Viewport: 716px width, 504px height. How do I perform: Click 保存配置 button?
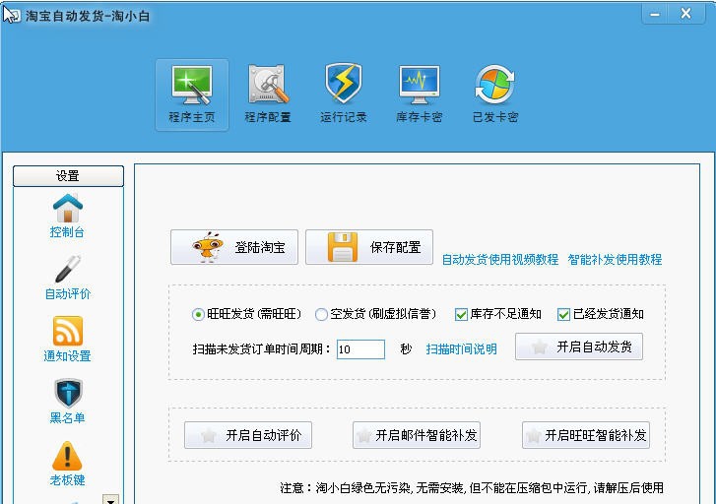click(369, 247)
